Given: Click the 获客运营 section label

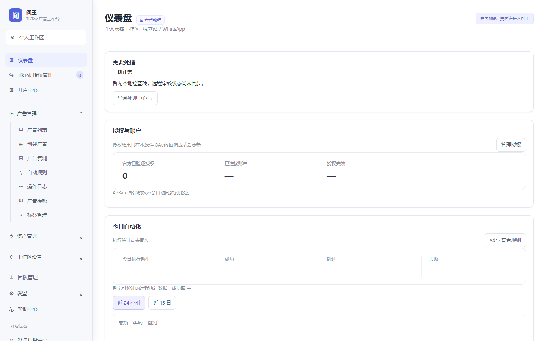Looking at the screenshot, I should [x=19, y=327].
